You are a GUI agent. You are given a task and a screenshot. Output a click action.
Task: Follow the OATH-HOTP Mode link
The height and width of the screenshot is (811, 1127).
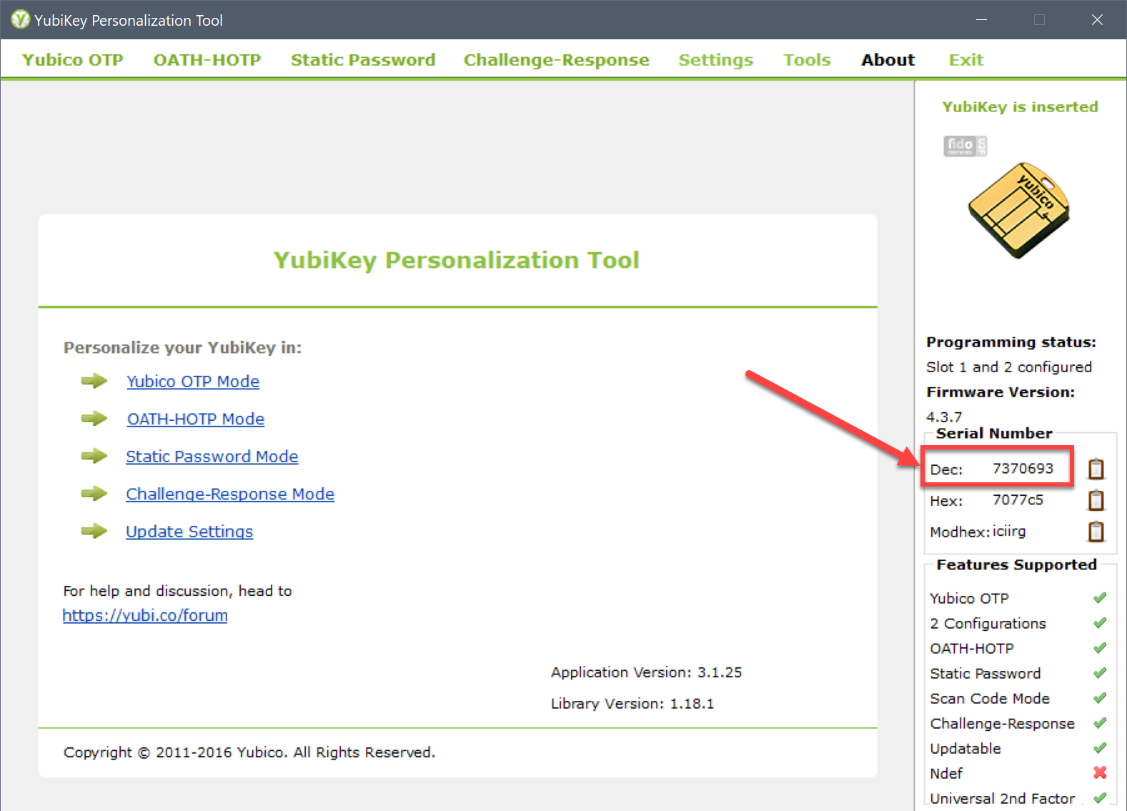pyautogui.click(x=196, y=419)
